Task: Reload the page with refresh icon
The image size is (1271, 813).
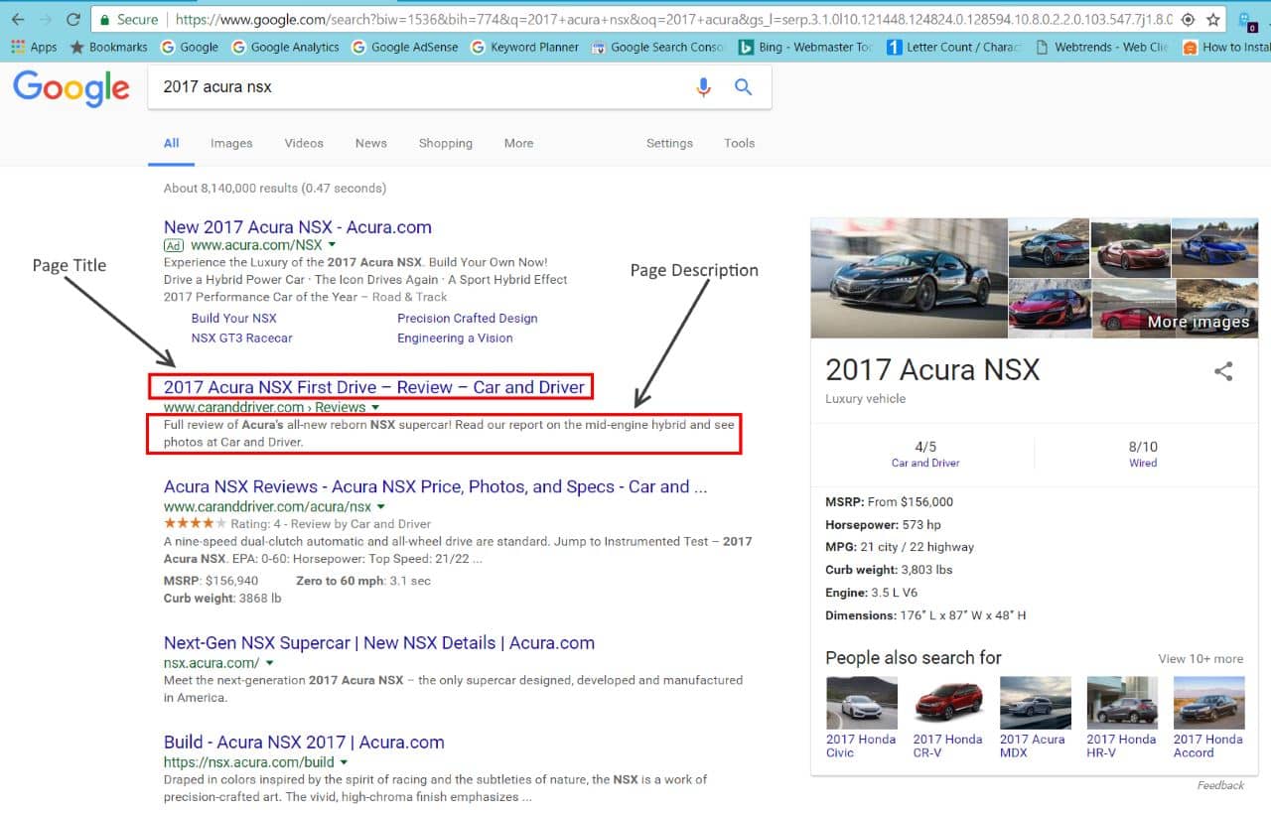Action: tap(73, 19)
